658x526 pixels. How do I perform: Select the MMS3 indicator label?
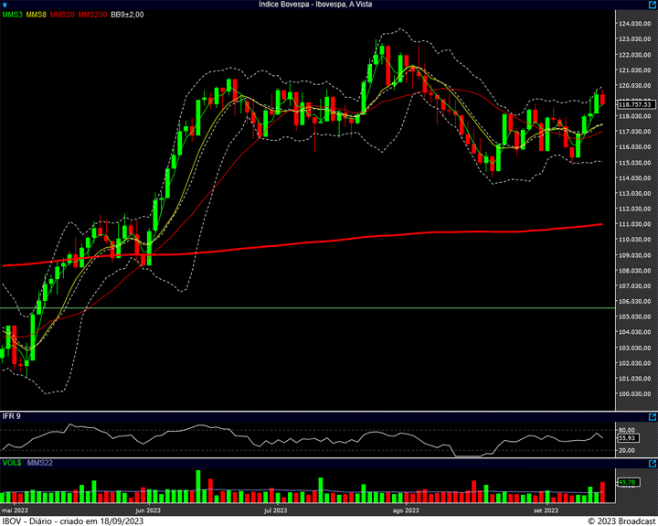(x=12, y=15)
